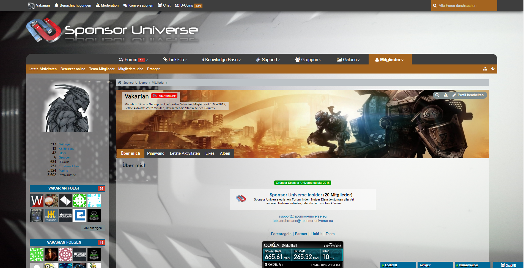Switch to the Pinnwand tab

(x=156, y=153)
